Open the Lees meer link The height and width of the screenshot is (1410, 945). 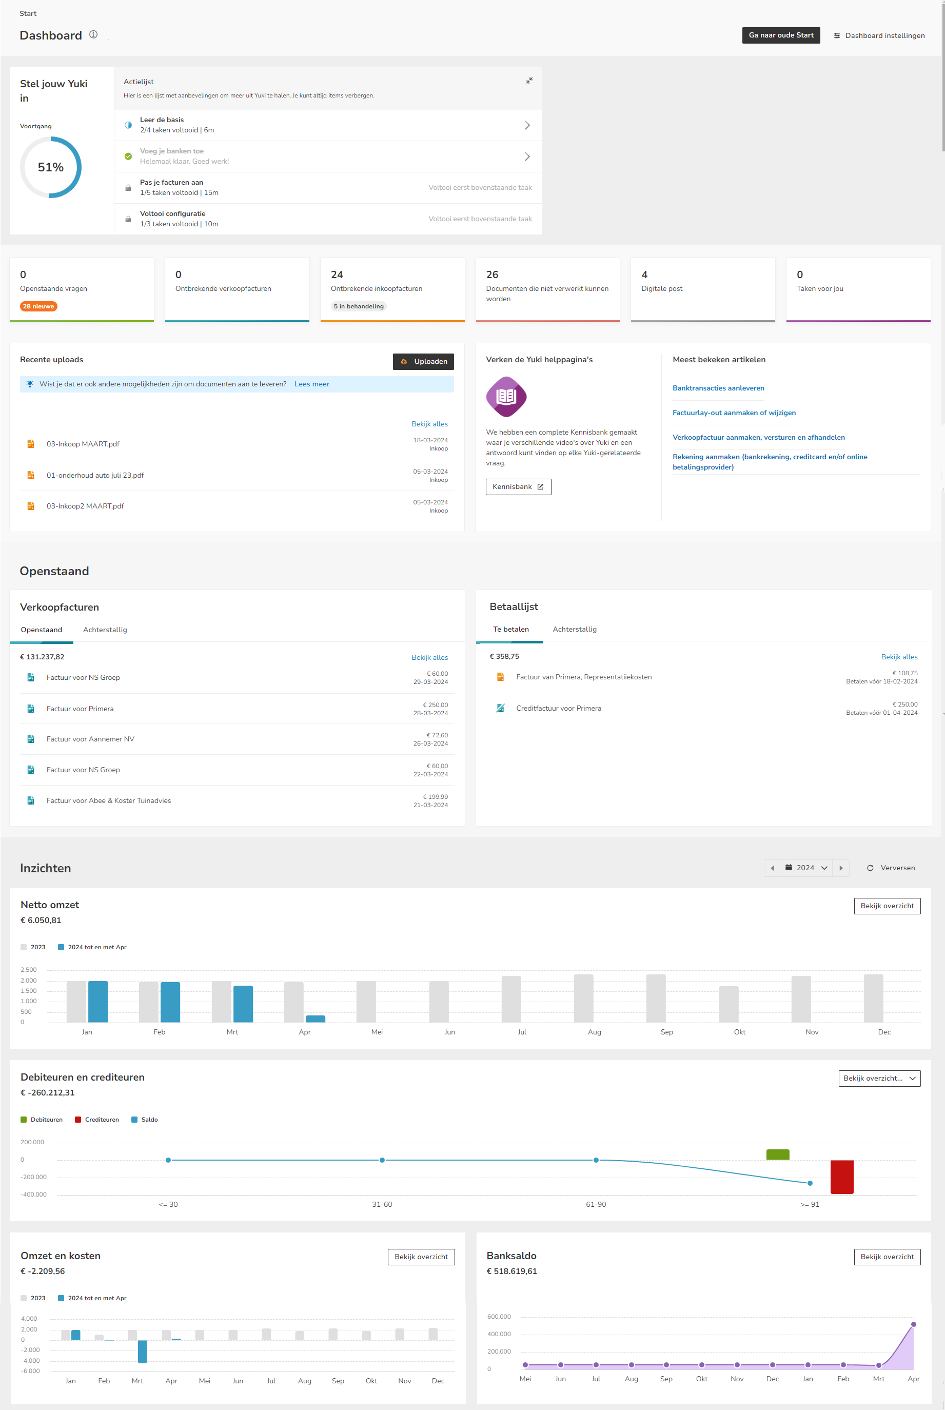point(312,384)
